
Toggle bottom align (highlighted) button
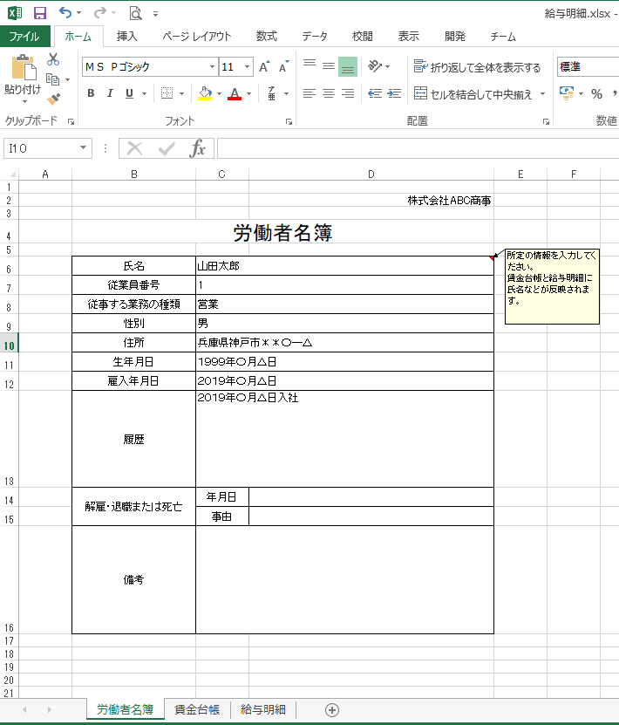click(348, 66)
